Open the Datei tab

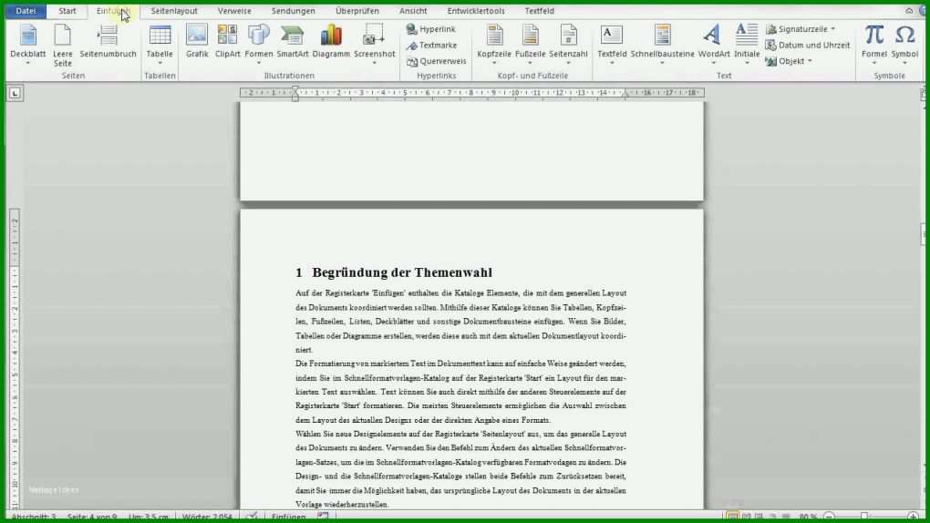point(26,11)
